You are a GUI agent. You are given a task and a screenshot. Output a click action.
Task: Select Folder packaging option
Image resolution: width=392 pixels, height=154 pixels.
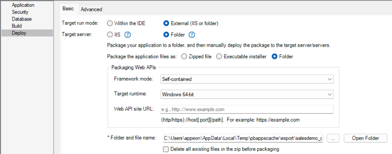coord(275,57)
